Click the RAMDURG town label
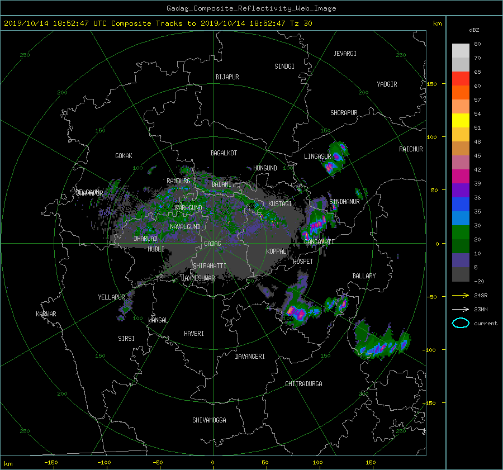503x470 pixels. 178,181
